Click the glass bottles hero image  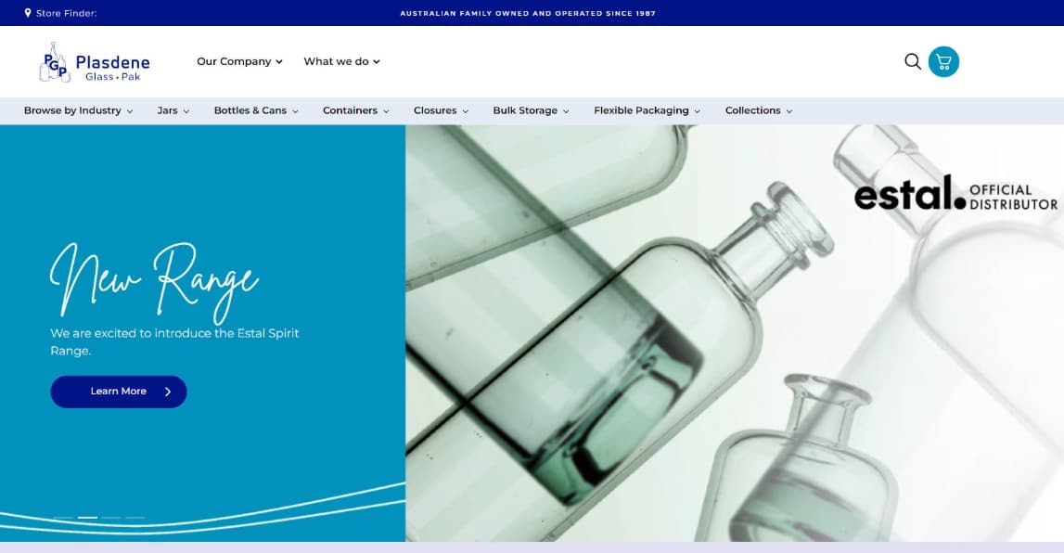click(649, 371)
